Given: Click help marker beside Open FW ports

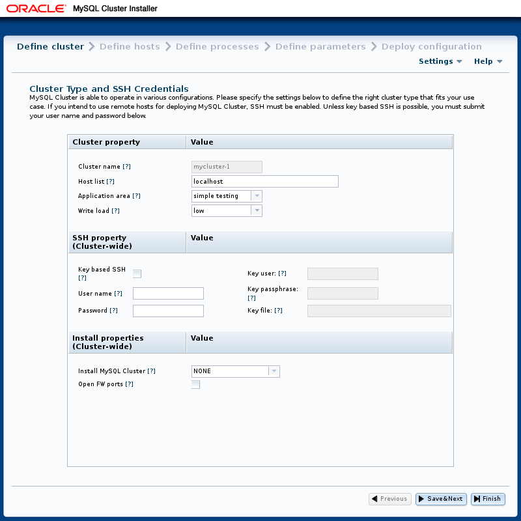Looking at the screenshot, I should coord(129,384).
